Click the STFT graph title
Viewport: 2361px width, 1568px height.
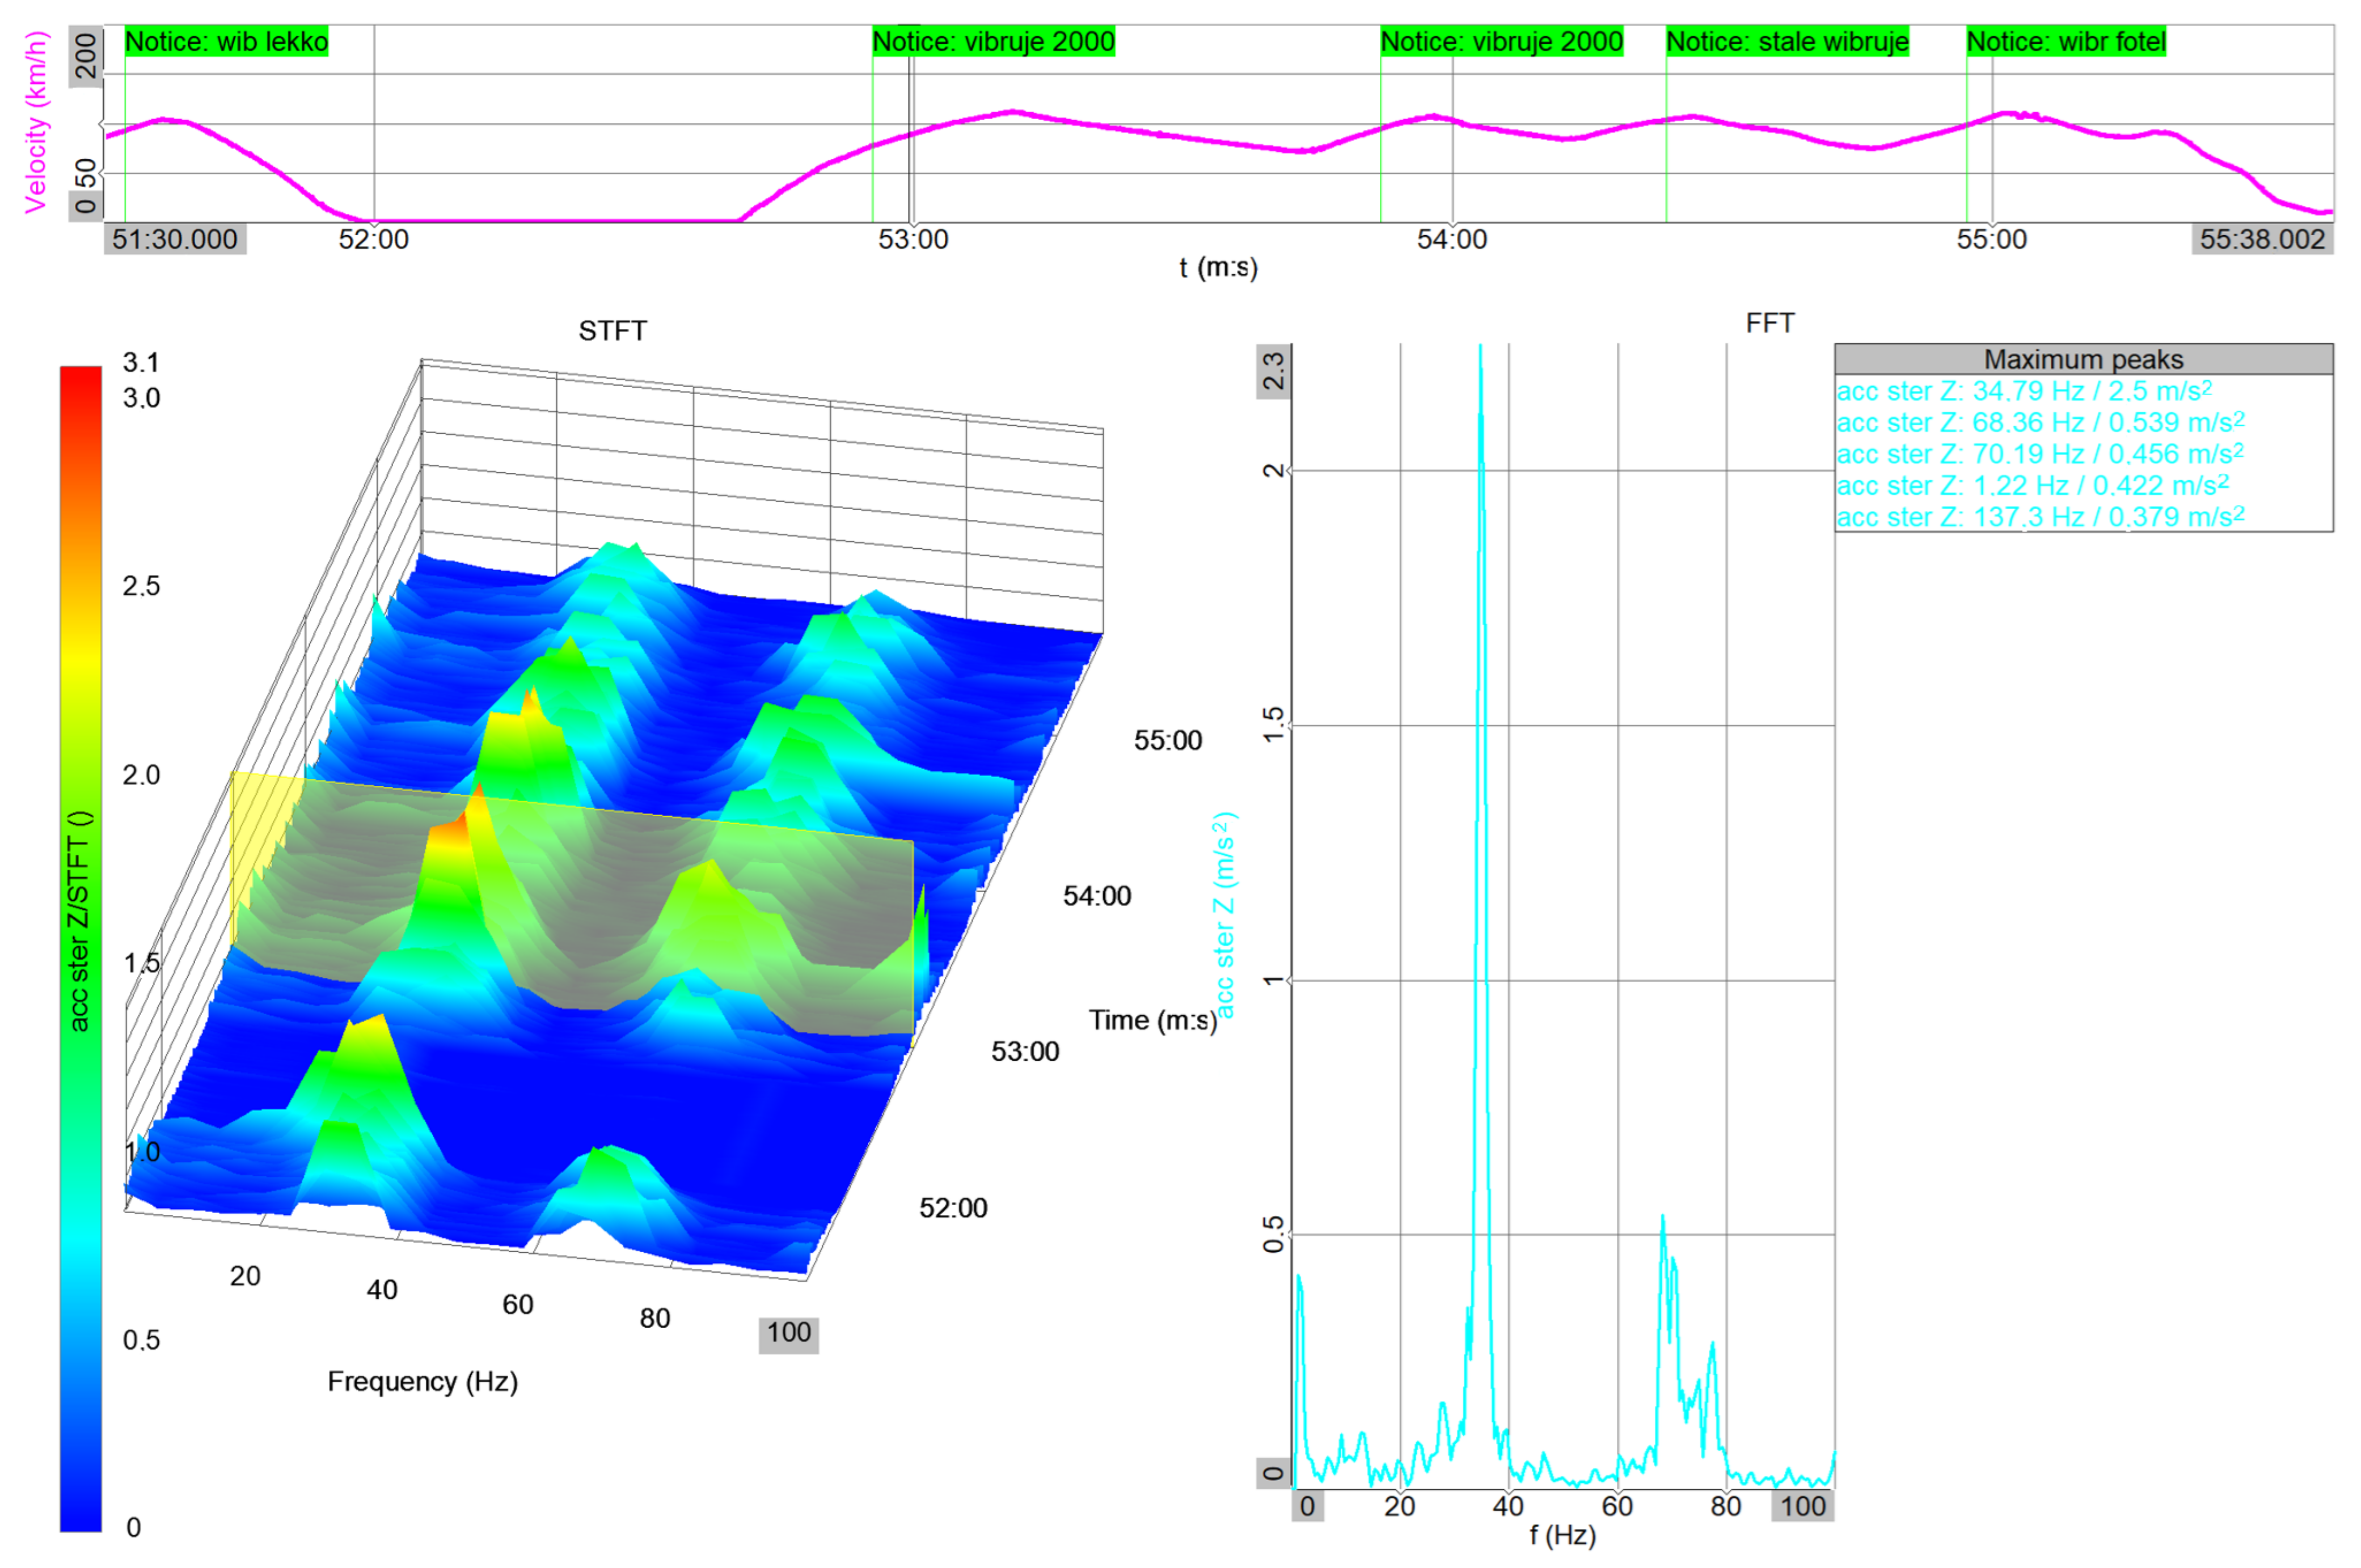click(x=613, y=331)
